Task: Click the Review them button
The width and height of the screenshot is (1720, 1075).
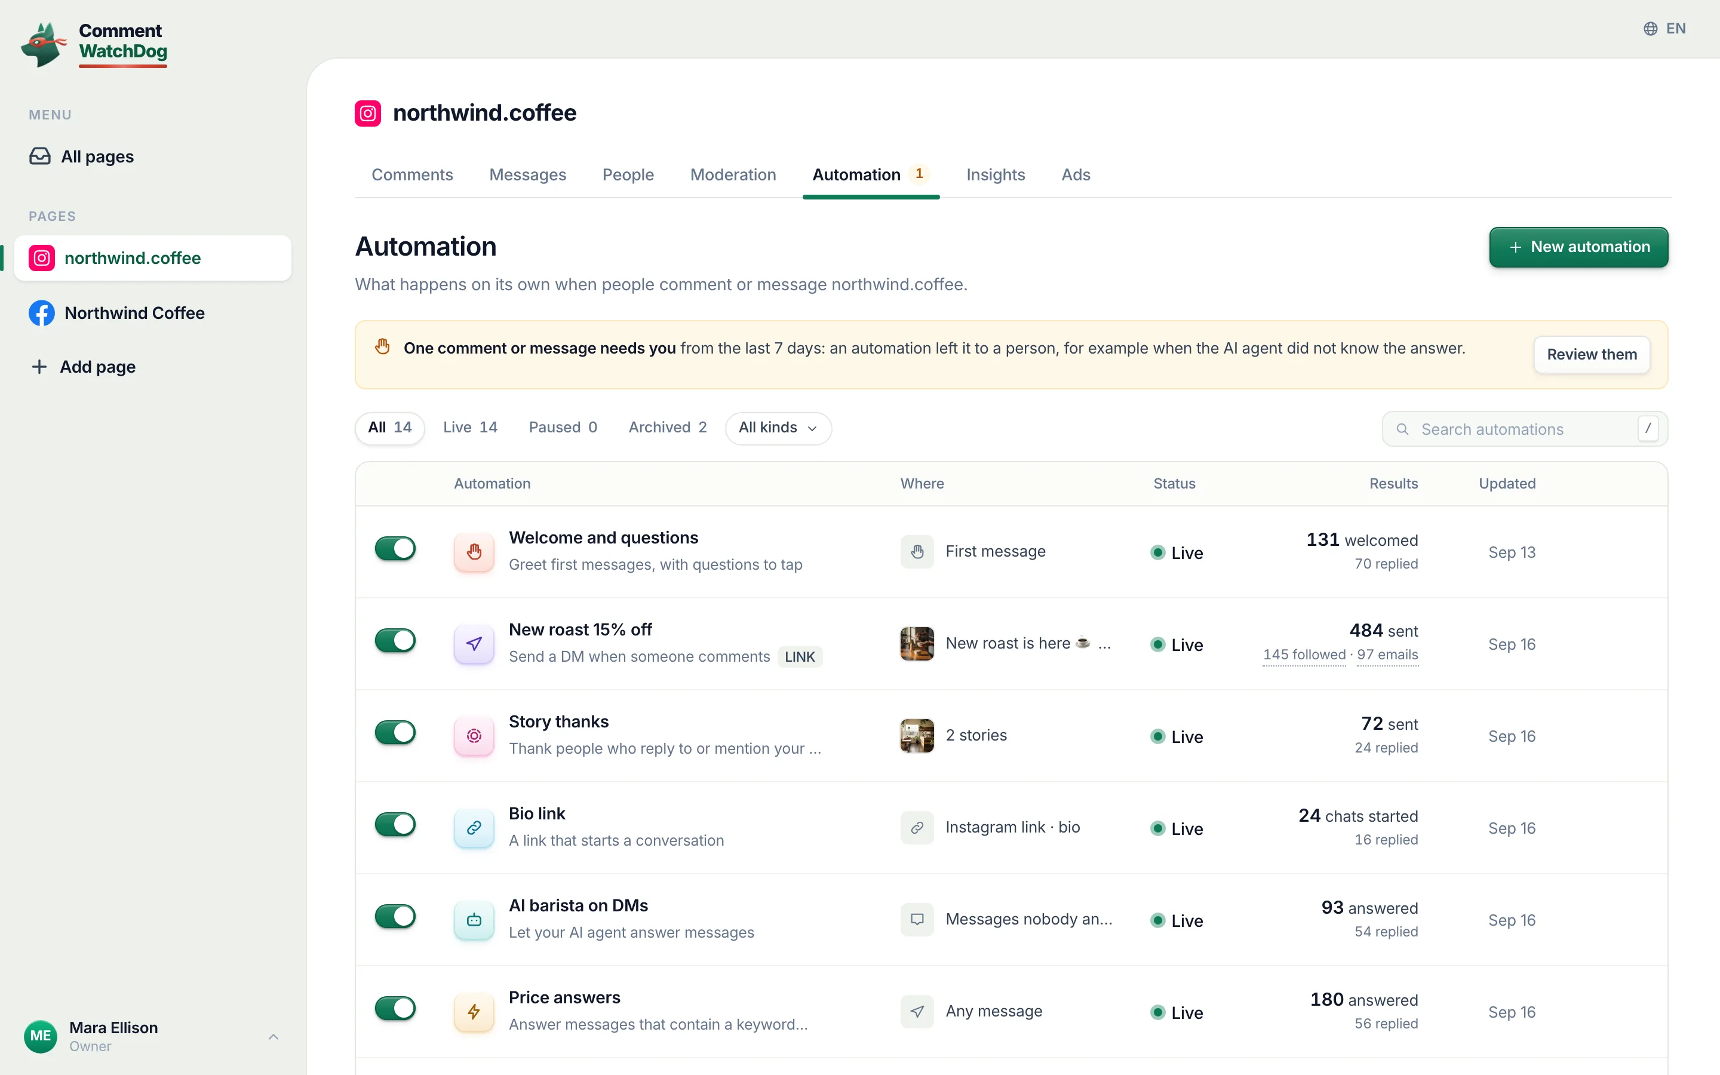Action: (x=1592, y=354)
